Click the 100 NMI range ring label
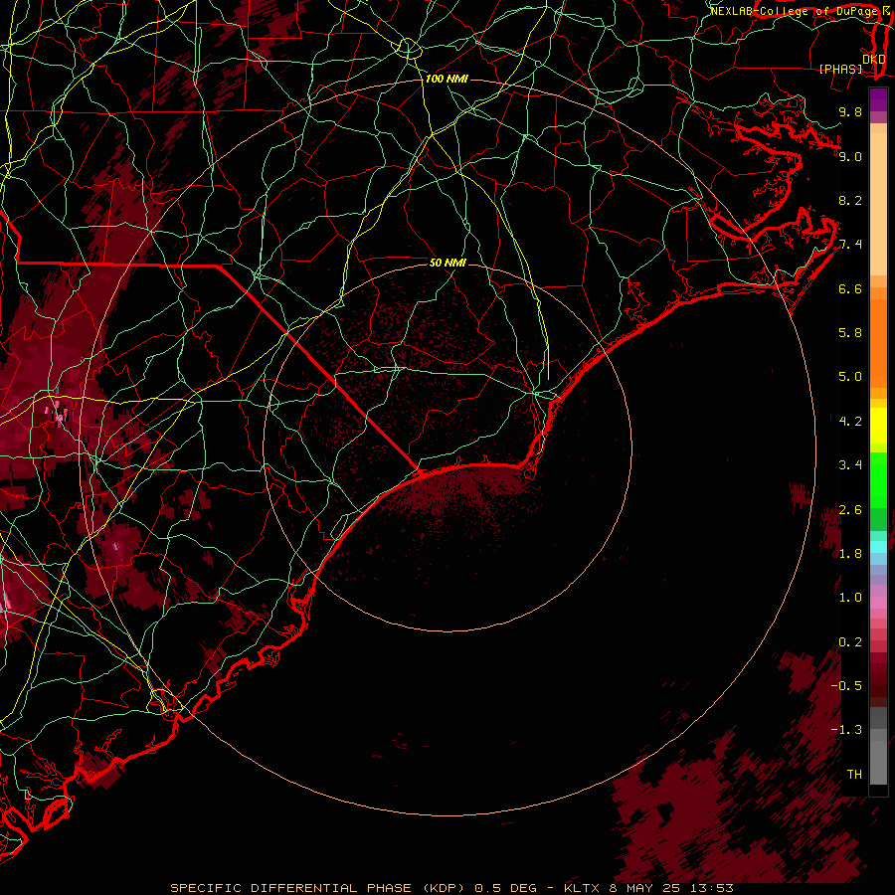This screenshot has width=895, height=895. (447, 79)
